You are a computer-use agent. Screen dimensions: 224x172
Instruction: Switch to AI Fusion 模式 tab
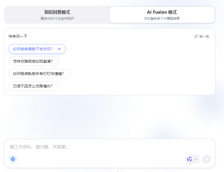click(162, 15)
